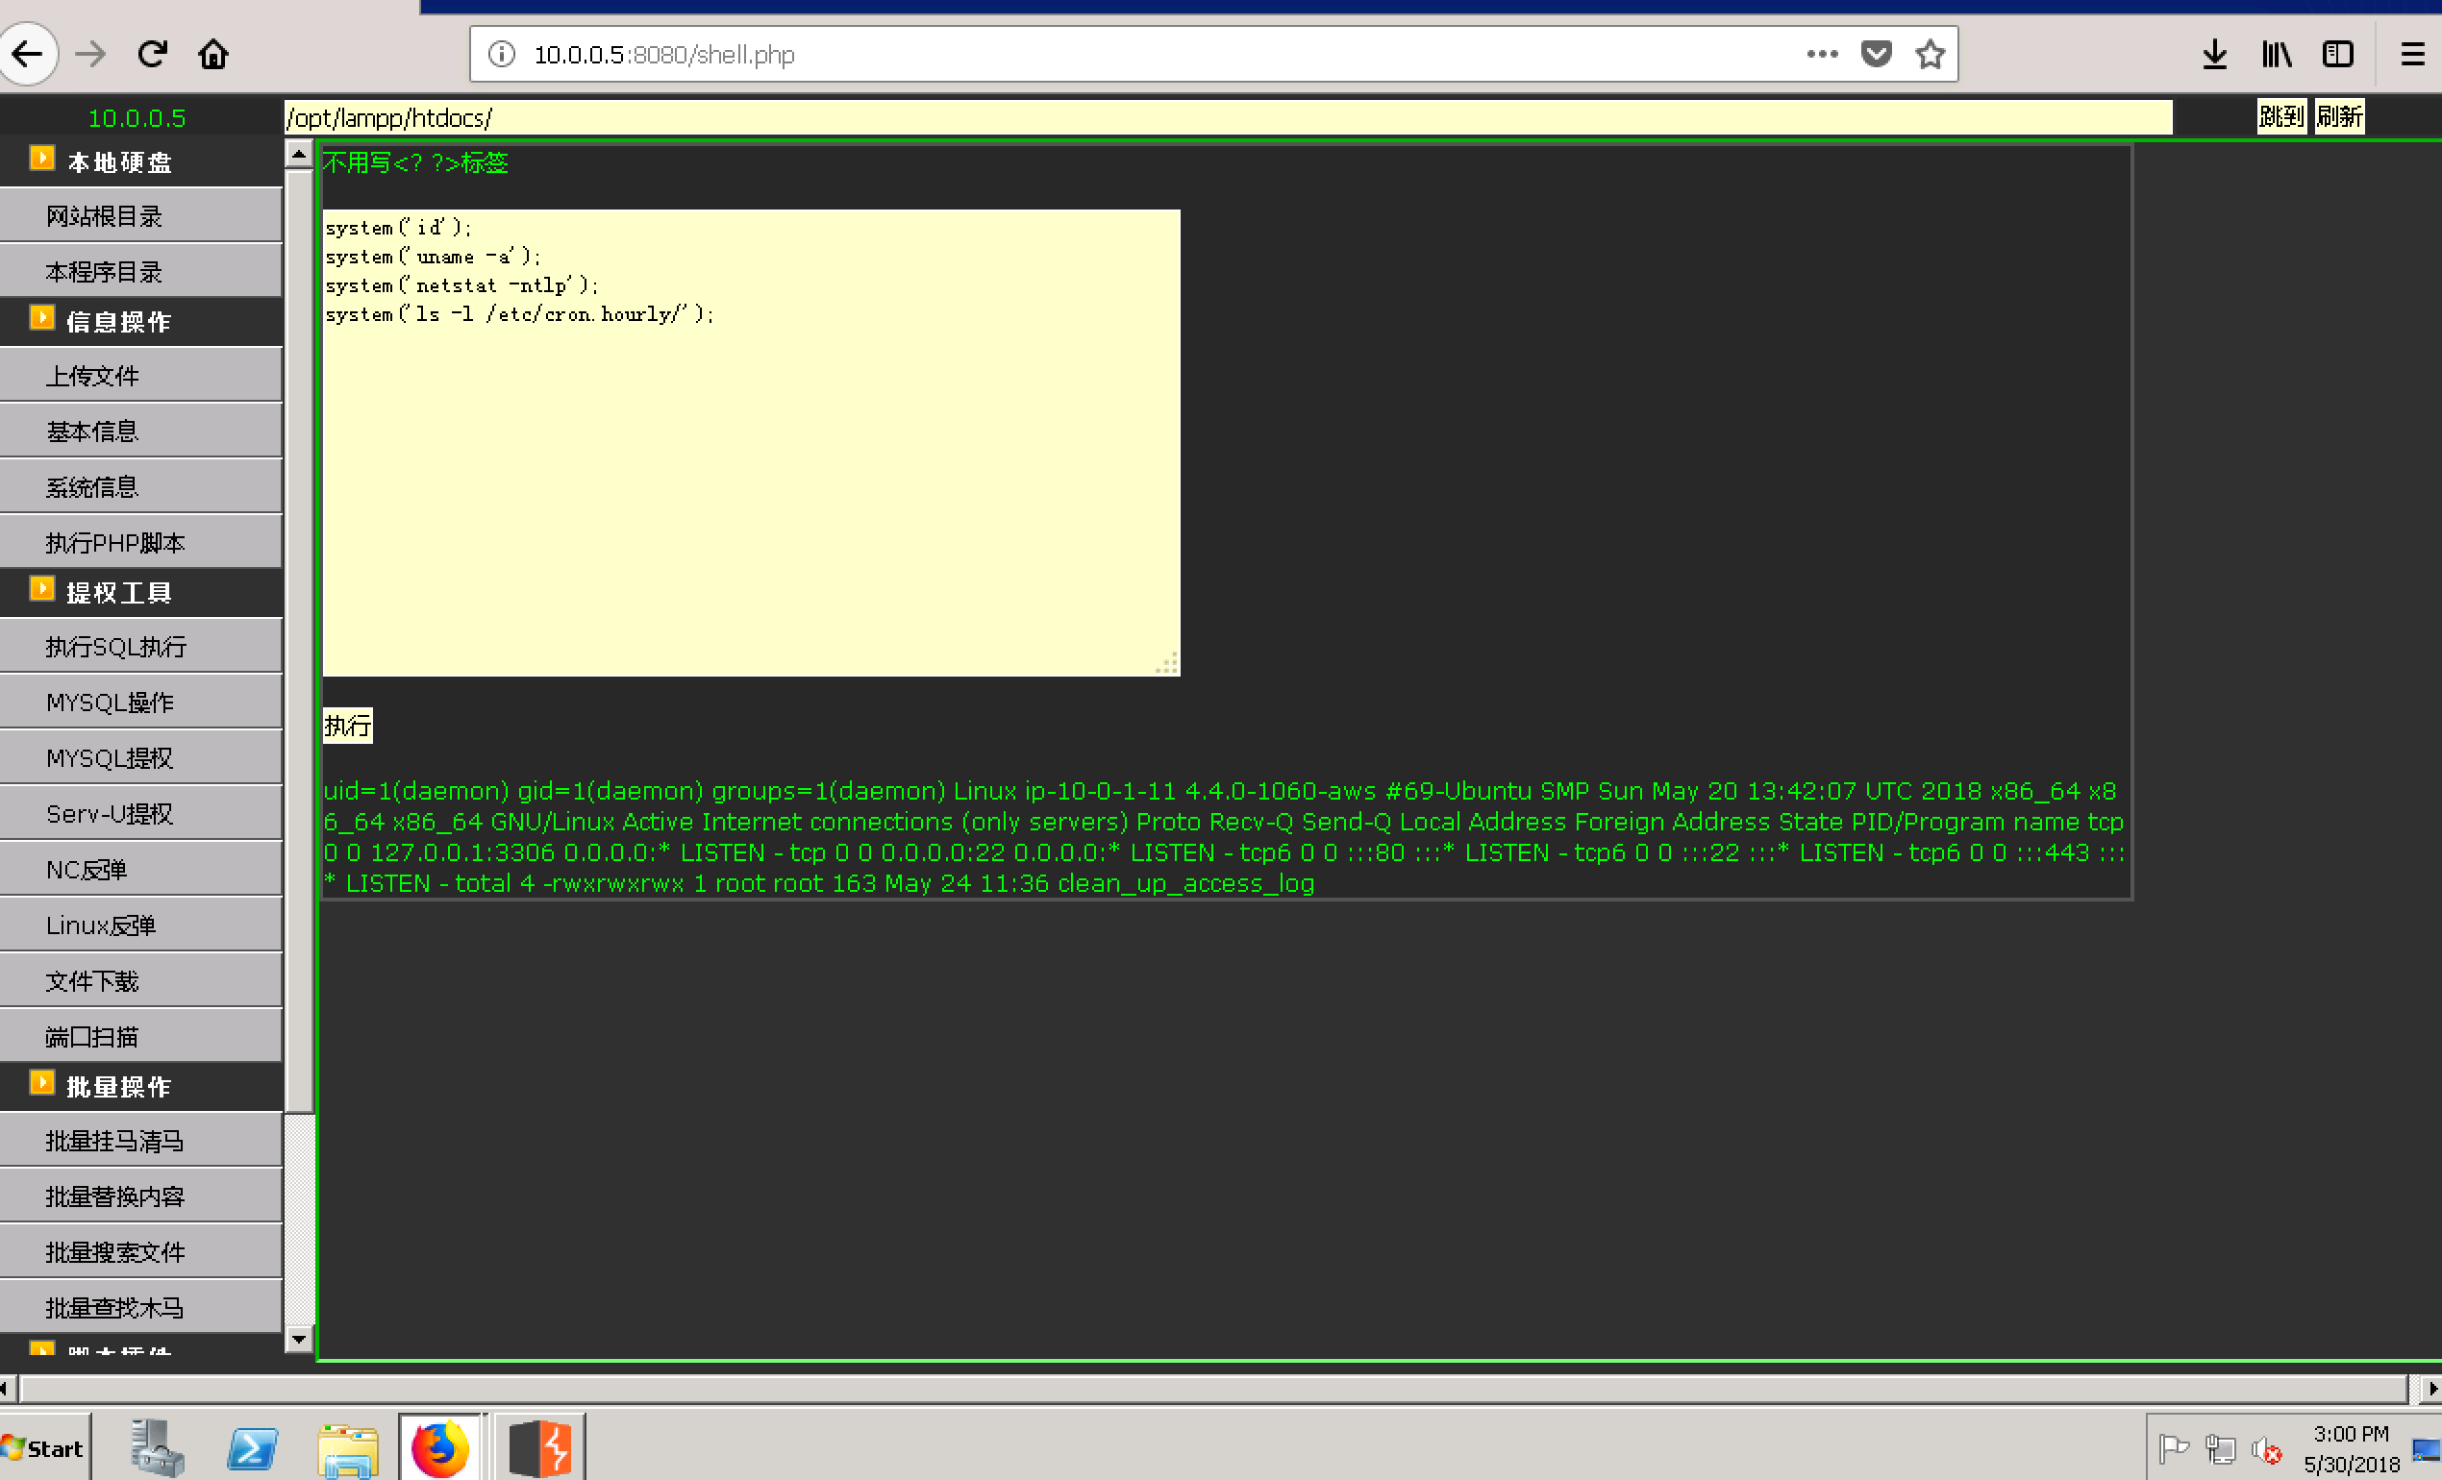Open page actions three-dot menu
2442x1480 pixels.
[1822, 54]
